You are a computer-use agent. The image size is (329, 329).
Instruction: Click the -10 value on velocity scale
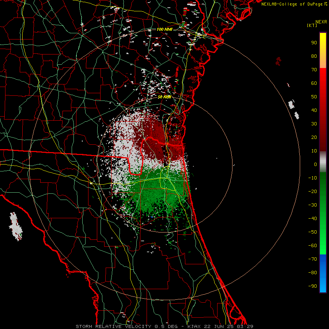[x=313, y=178]
